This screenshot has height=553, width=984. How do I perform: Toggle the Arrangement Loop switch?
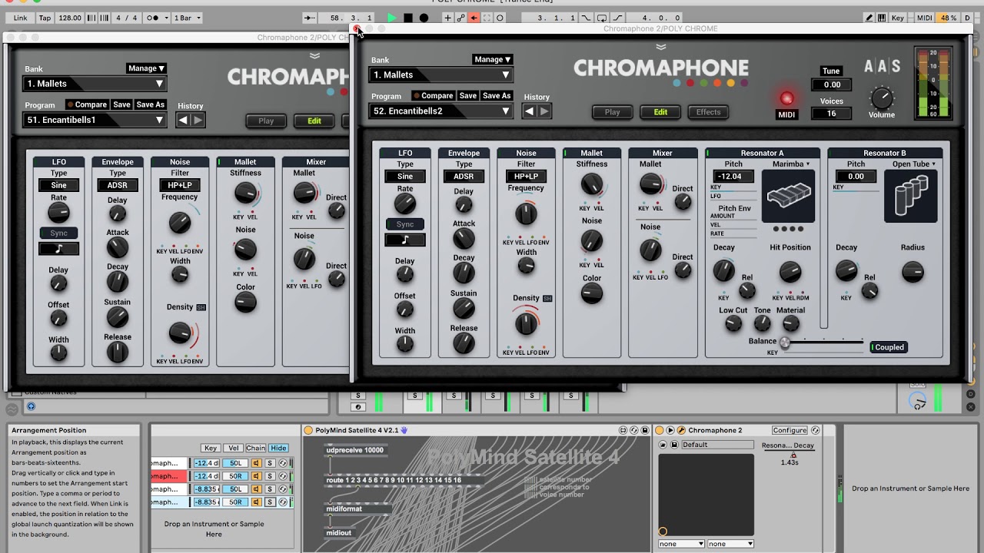pyautogui.click(x=603, y=18)
